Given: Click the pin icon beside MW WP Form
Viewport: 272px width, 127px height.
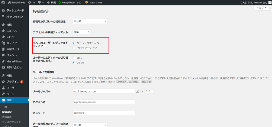Looking at the screenshot, I should (x=3, y=61).
